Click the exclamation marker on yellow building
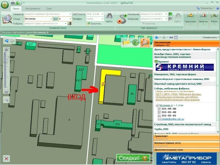This screenshot has height=165, width=220. (x=103, y=84)
